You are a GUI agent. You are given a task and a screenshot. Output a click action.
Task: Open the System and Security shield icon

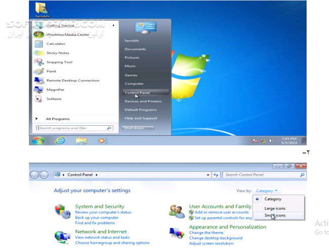coord(63,212)
